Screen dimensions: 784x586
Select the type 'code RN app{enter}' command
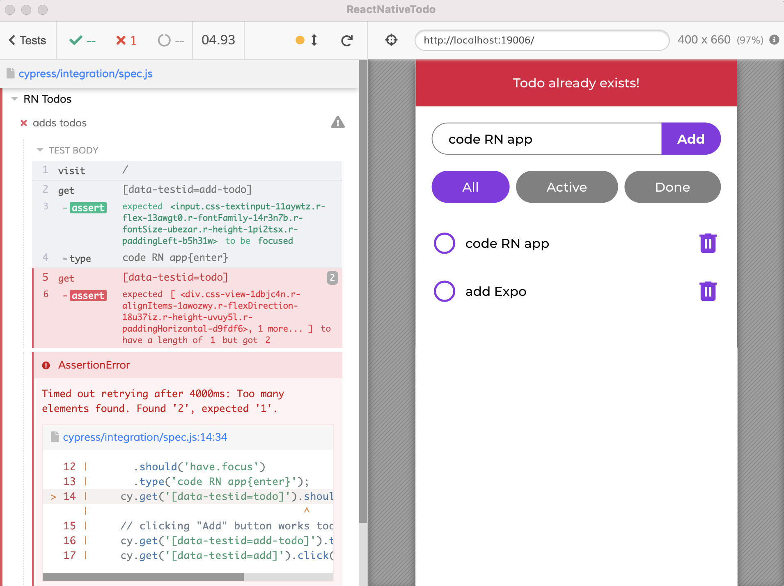click(187, 258)
